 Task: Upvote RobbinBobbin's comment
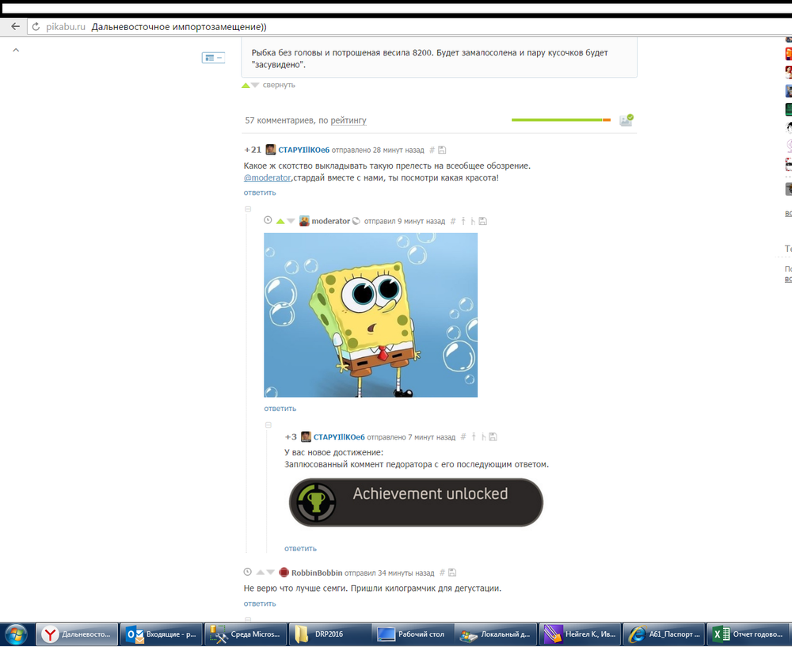[x=260, y=573]
